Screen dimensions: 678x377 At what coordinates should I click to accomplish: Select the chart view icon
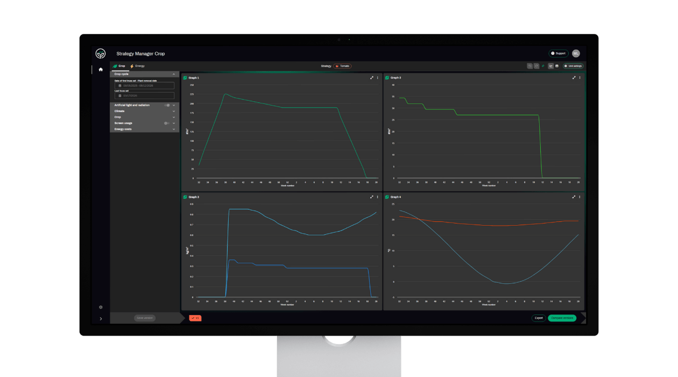[x=550, y=66]
